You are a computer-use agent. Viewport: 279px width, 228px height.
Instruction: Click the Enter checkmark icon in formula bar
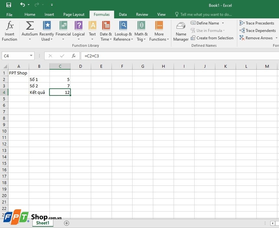coord(62,56)
